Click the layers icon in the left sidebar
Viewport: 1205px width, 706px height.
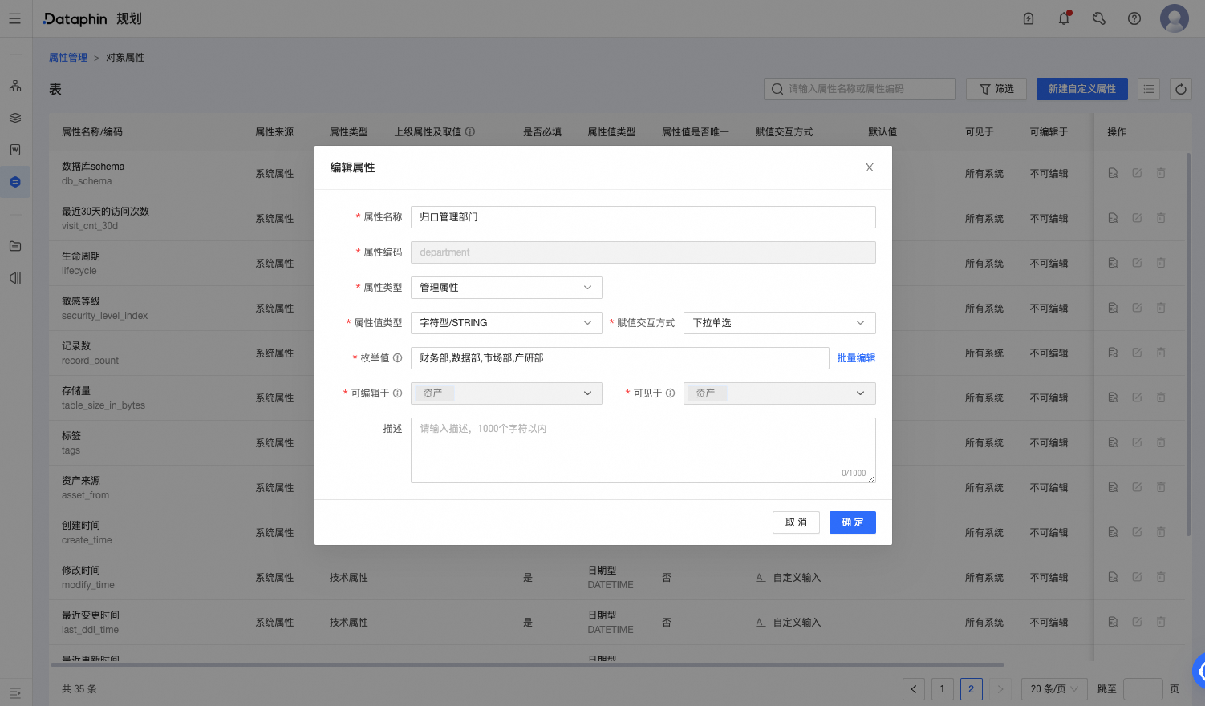coord(15,117)
